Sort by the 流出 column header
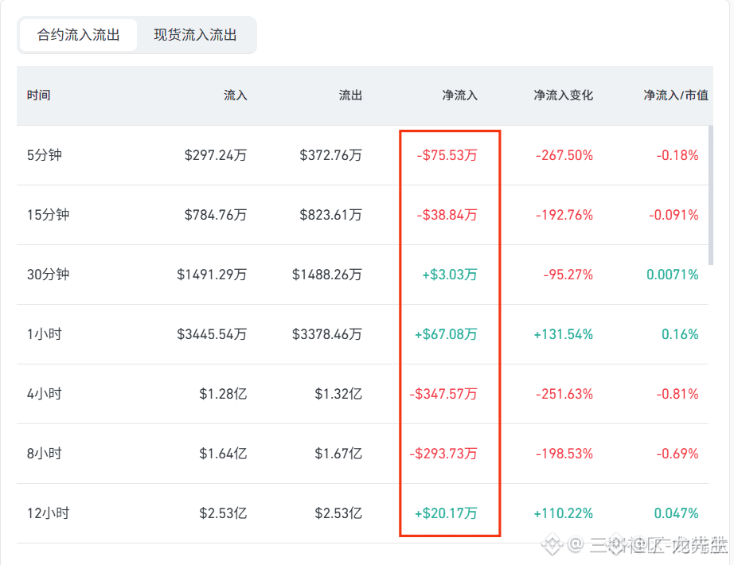The image size is (734, 565). tap(350, 95)
